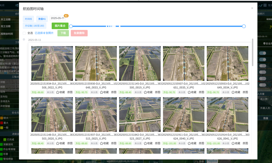This screenshot has height=163, width=272.
Task: Click 未分类 tag under 515_0025_V.JPG
Action: click(x=94, y=144)
